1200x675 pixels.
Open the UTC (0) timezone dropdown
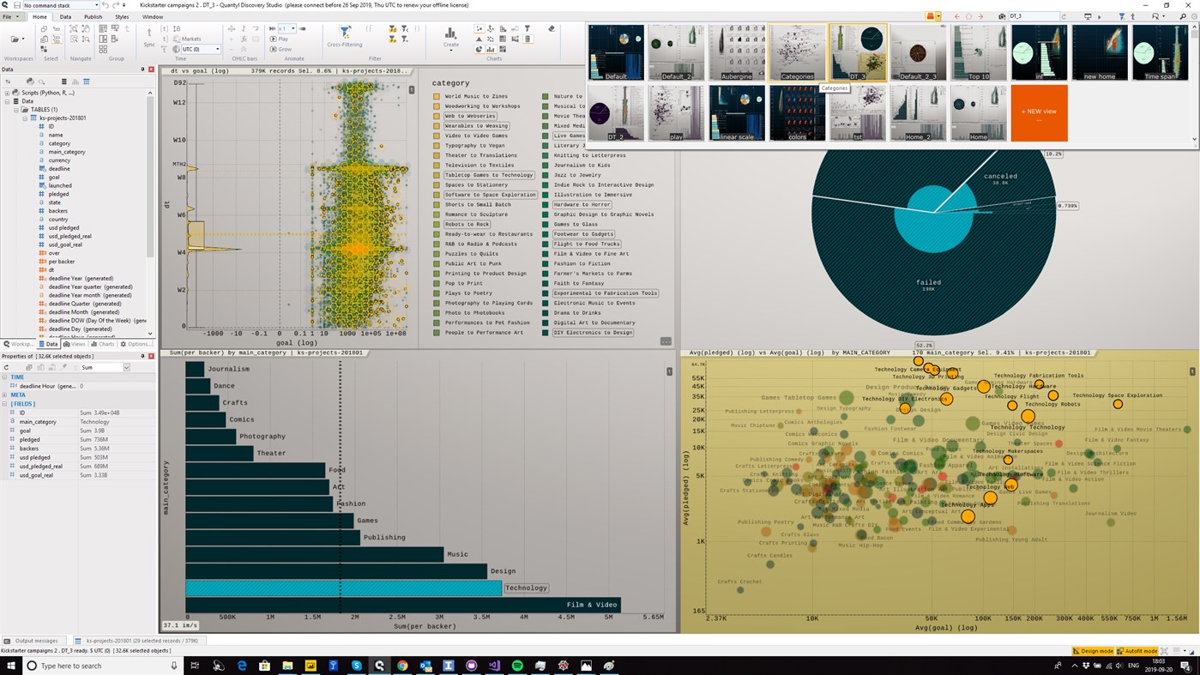217,50
